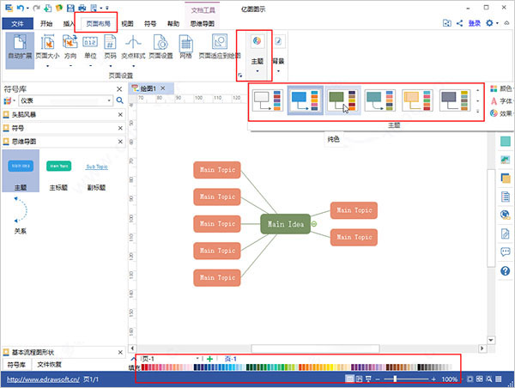
Task: Open the 页面大小 page size tool
Action: 47,50
